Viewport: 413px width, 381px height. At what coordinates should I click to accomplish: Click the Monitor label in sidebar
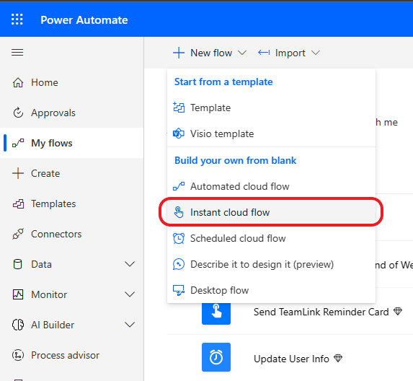tap(49, 294)
